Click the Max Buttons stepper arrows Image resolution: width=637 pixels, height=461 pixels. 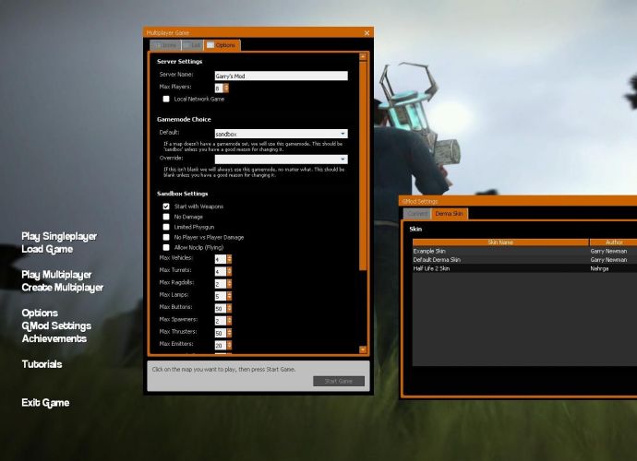229,308
